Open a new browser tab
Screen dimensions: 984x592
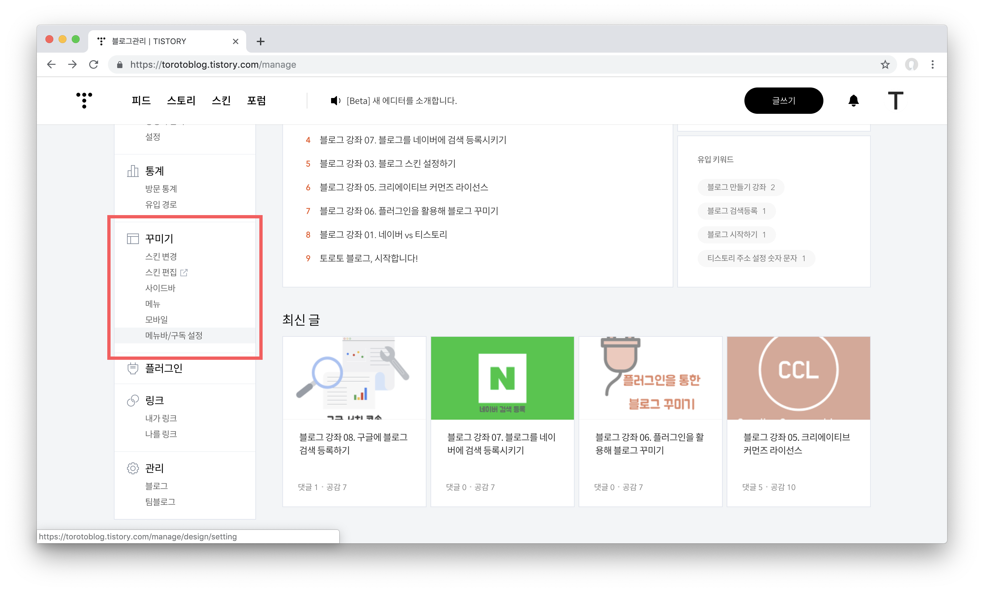tap(260, 41)
